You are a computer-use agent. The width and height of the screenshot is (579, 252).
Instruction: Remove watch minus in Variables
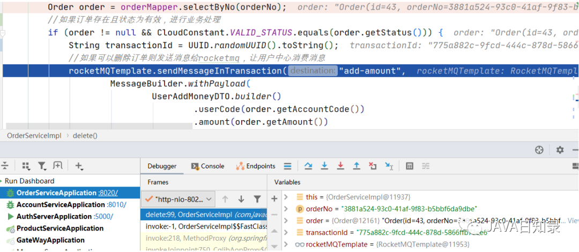click(x=274, y=214)
